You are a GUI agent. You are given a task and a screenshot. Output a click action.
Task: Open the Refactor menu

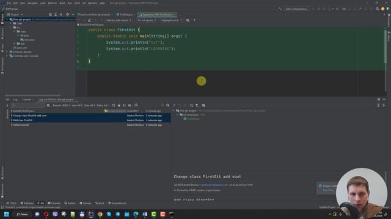pos(53,3)
